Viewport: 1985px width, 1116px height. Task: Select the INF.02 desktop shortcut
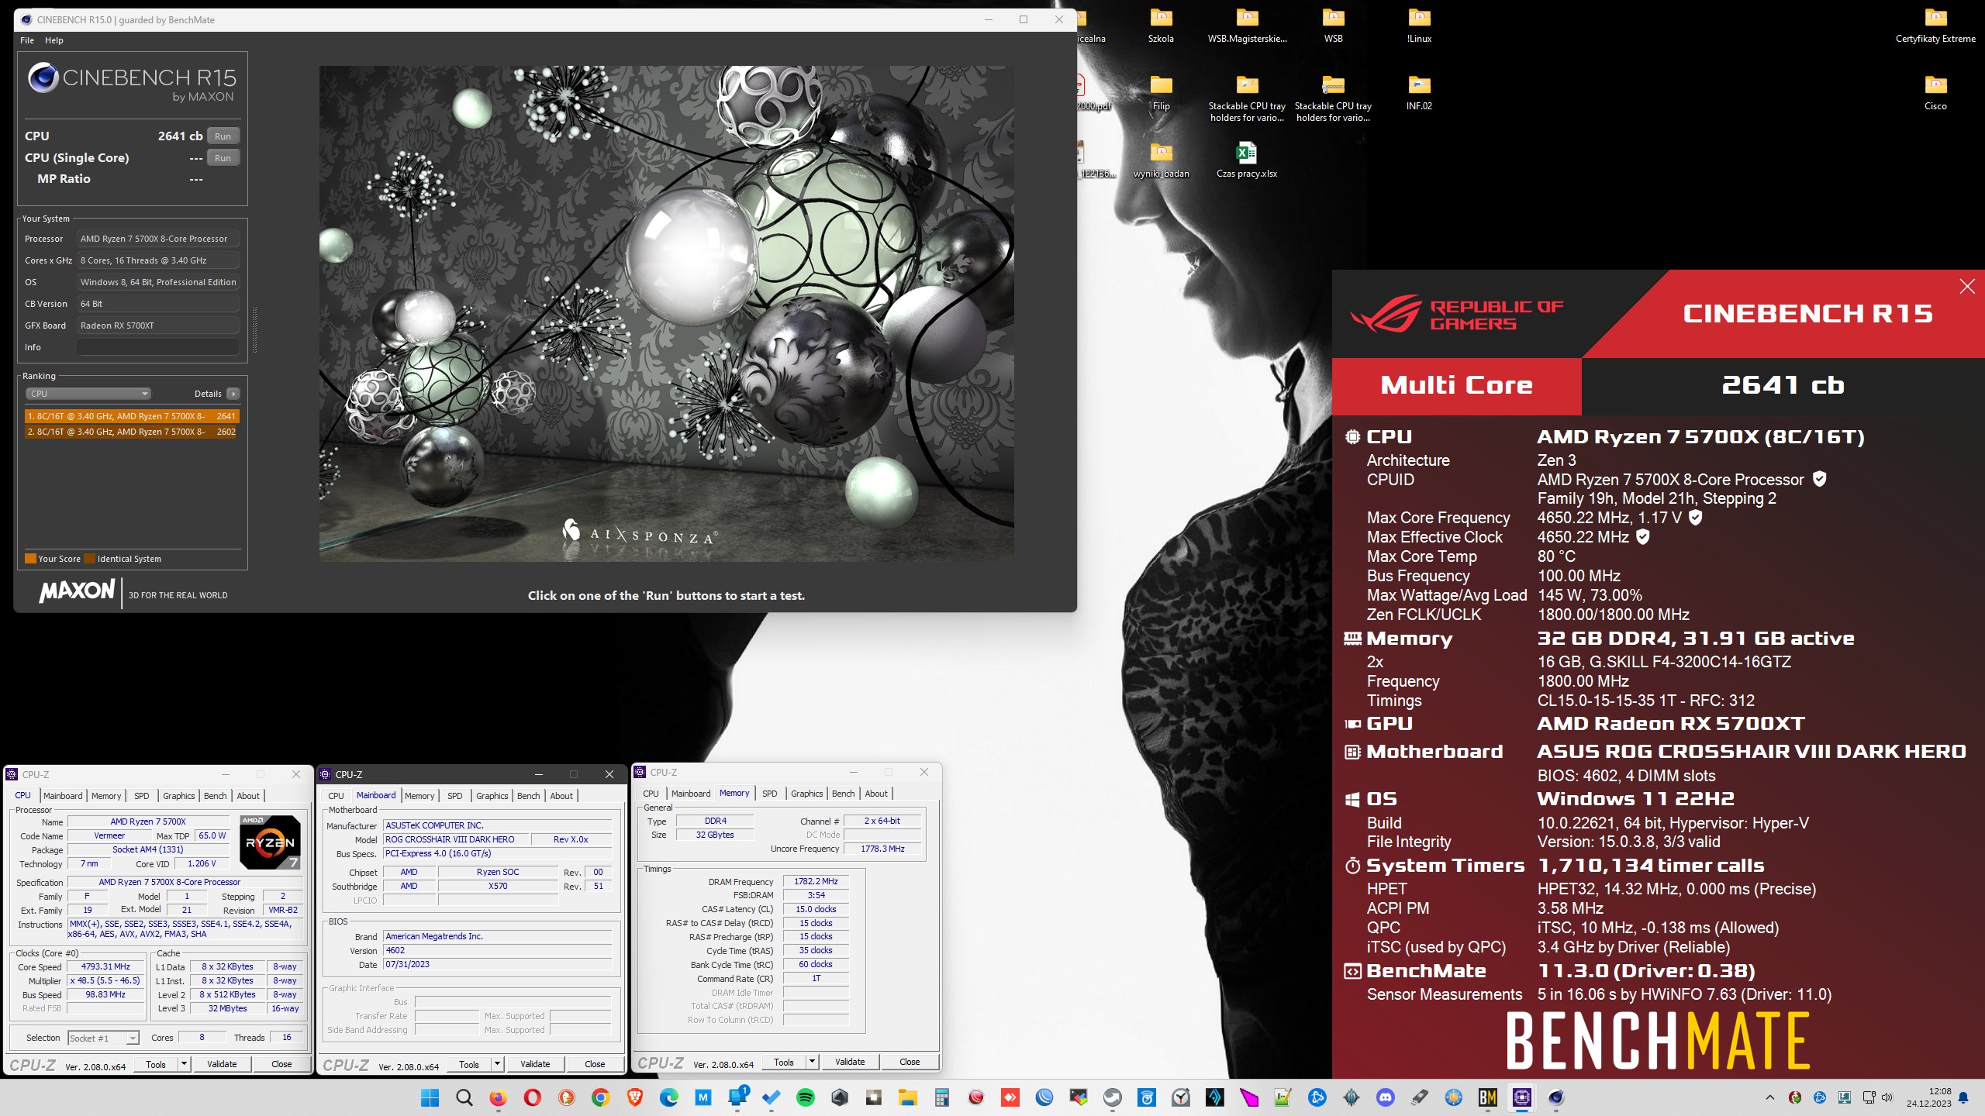click(x=1419, y=93)
